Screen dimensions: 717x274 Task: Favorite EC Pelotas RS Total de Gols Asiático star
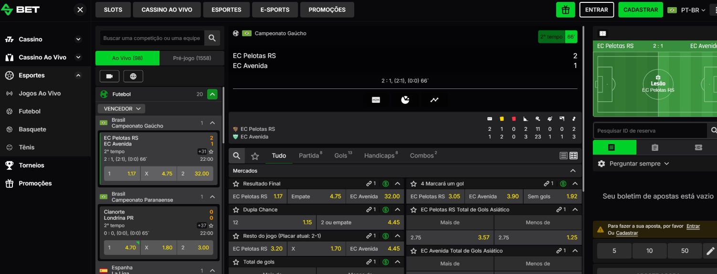[413, 210]
